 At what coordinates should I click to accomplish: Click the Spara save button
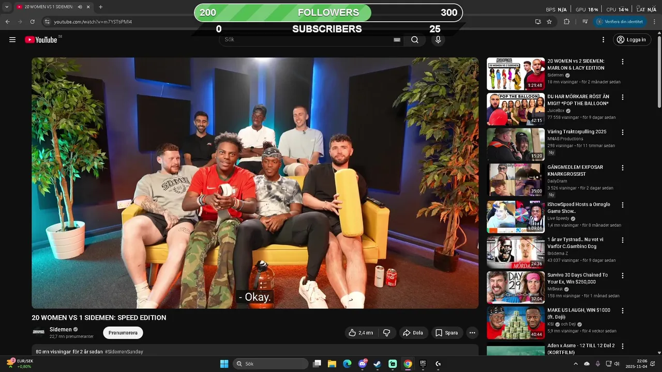[447, 333]
